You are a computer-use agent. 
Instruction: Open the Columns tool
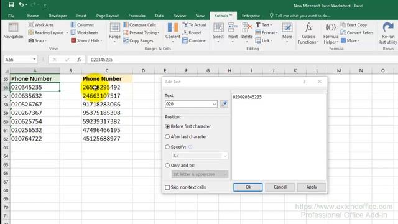pos(82,25)
